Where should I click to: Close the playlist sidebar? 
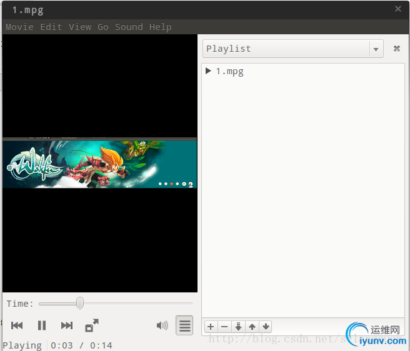[397, 49]
